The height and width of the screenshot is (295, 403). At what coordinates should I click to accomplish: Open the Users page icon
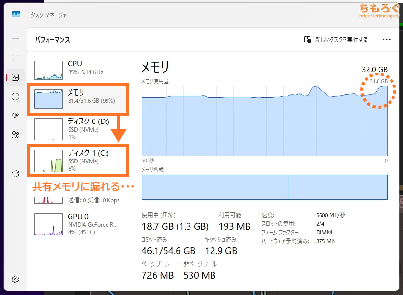[x=15, y=135]
